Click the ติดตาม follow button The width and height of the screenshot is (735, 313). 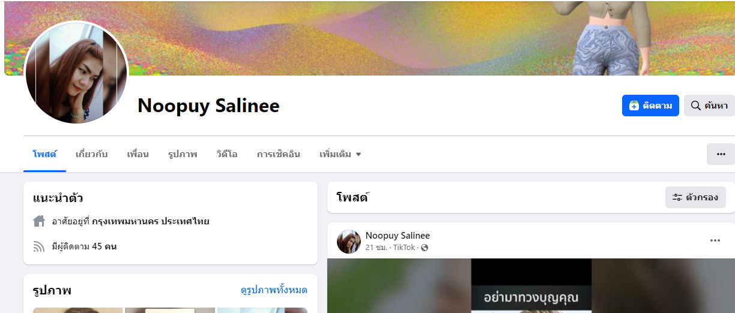(x=650, y=106)
